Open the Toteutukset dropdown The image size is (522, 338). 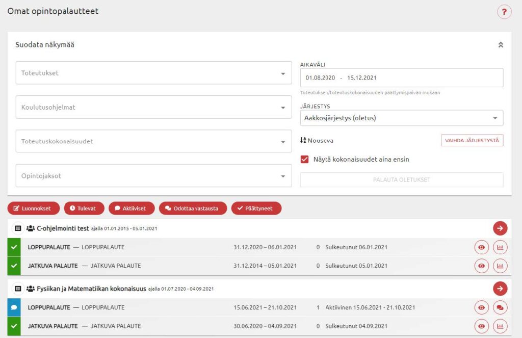pyautogui.click(x=153, y=73)
